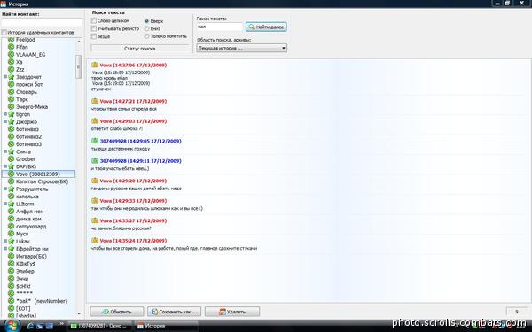Screen dimensions: 532x332
Task: Click status icon next to Элибер
Action: [11, 271]
